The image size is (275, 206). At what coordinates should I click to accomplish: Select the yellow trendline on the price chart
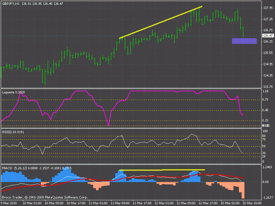pyautogui.click(x=161, y=22)
